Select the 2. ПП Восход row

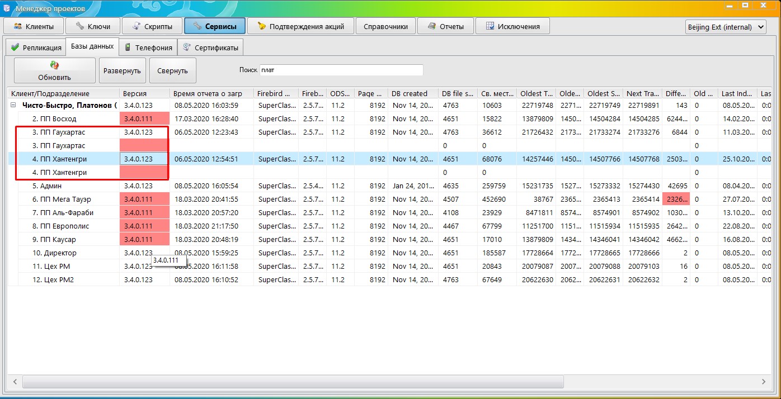tap(389, 118)
